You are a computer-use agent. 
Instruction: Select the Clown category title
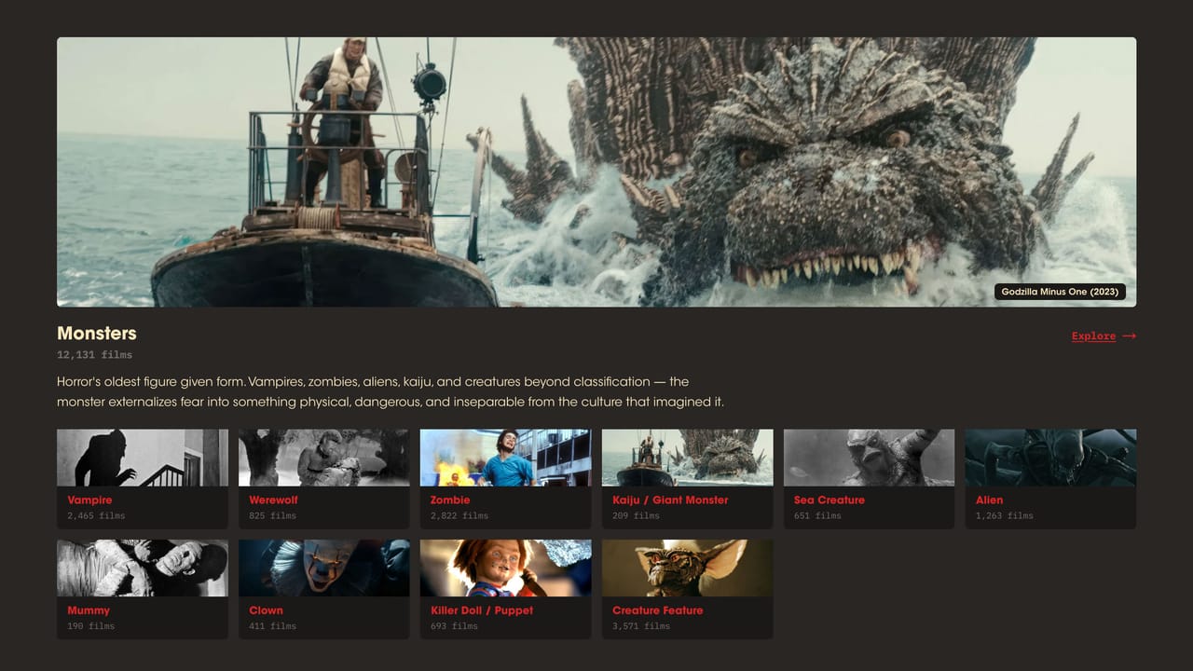(266, 610)
